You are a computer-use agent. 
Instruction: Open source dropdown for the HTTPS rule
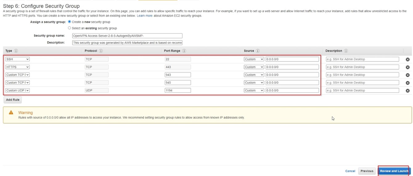[x=254, y=67]
